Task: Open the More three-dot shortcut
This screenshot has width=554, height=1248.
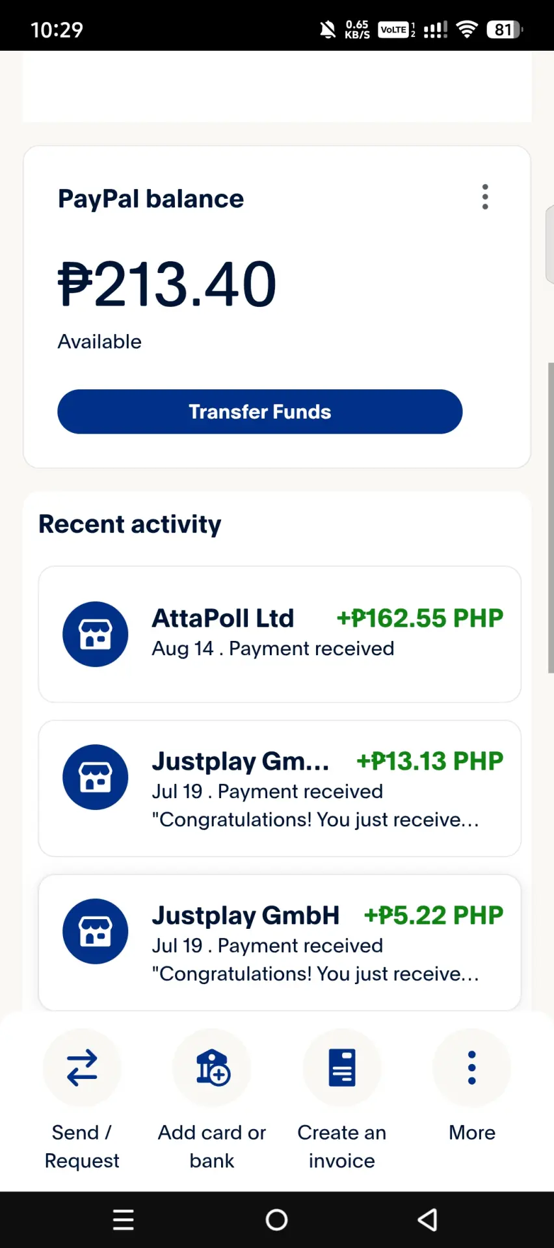Action: tap(472, 1068)
